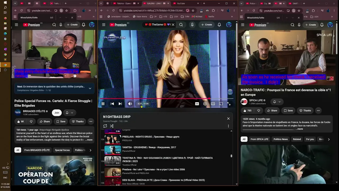Toggle loop on N1GHTBASS DR!P playlist
The width and height of the screenshot is (339, 191).
[105, 126]
